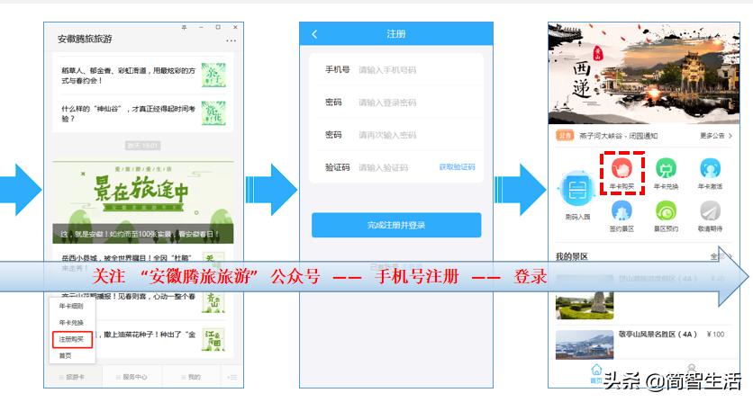Open the 我的 bottom menu

pyautogui.click(x=191, y=377)
